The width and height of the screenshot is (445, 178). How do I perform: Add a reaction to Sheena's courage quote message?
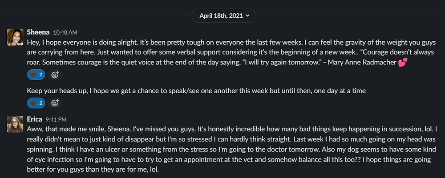click(55, 75)
